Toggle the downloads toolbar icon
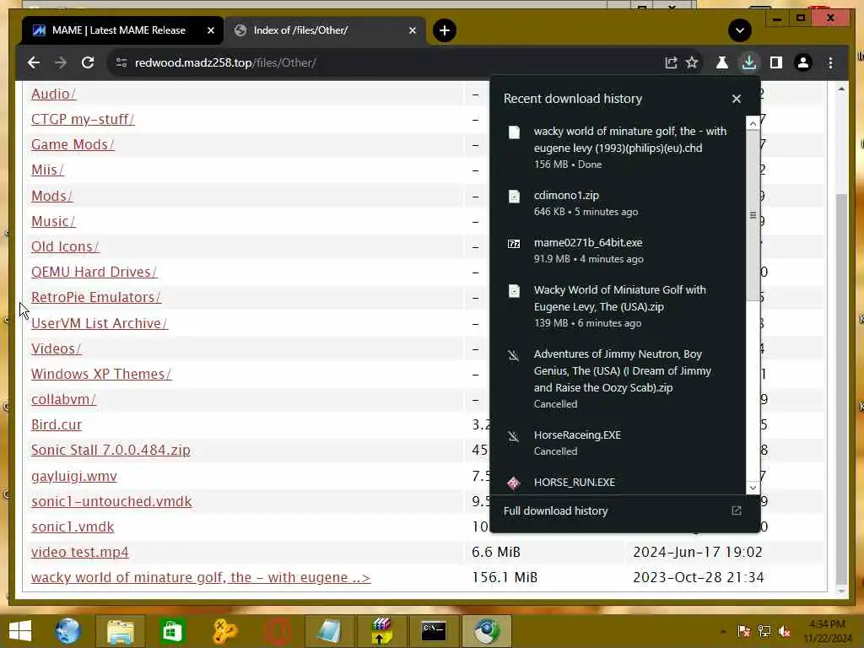The height and width of the screenshot is (648, 864). pyautogui.click(x=749, y=62)
